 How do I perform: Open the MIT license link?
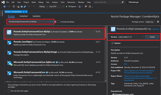[x=125, y=64]
